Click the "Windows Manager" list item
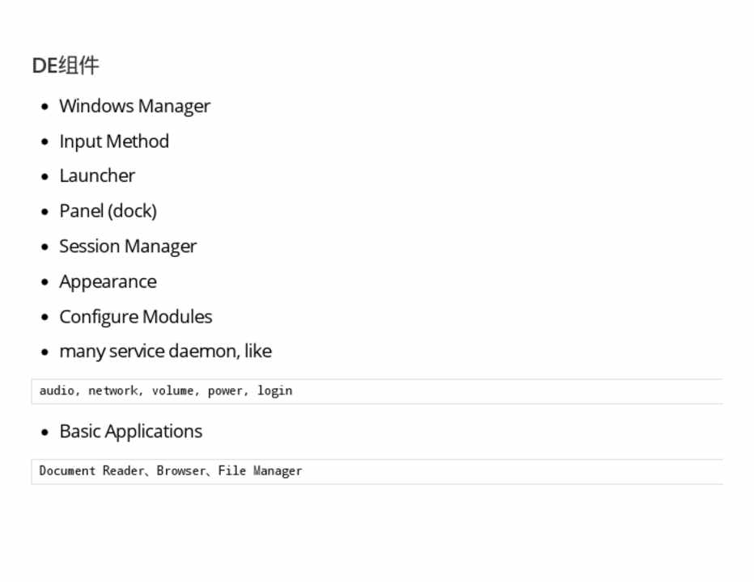The height and width of the screenshot is (582, 754). tap(134, 106)
